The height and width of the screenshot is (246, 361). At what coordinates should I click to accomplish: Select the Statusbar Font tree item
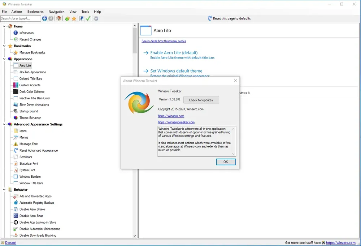pos(29,164)
